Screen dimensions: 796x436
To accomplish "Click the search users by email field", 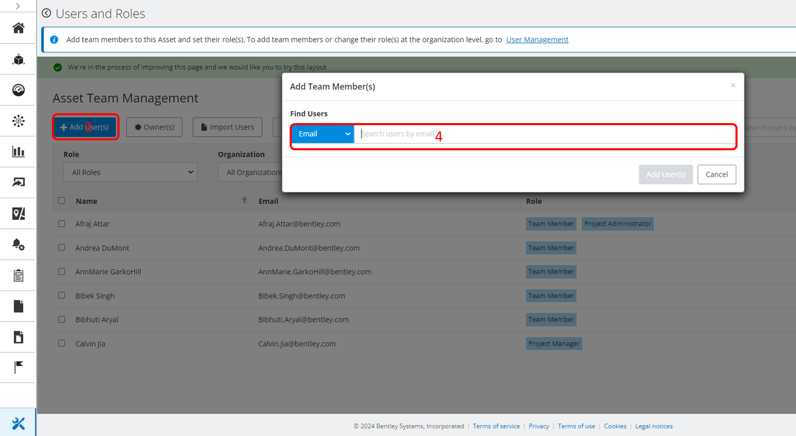I will point(494,134).
